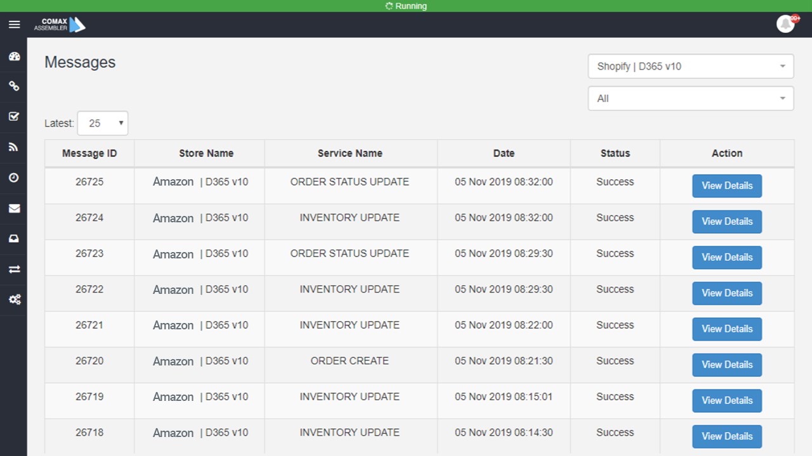Open the Latest 25 count dropdown

click(x=103, y=123)
